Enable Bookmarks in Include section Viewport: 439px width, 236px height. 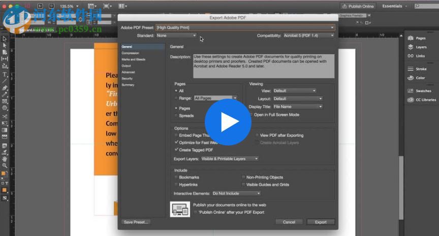pyautogui.click(x=176, y=177)
